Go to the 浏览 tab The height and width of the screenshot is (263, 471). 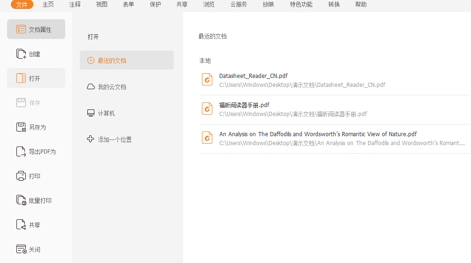209,5
